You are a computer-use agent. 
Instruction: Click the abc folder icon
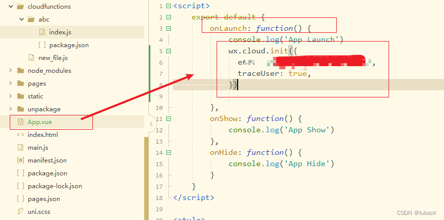31,19
